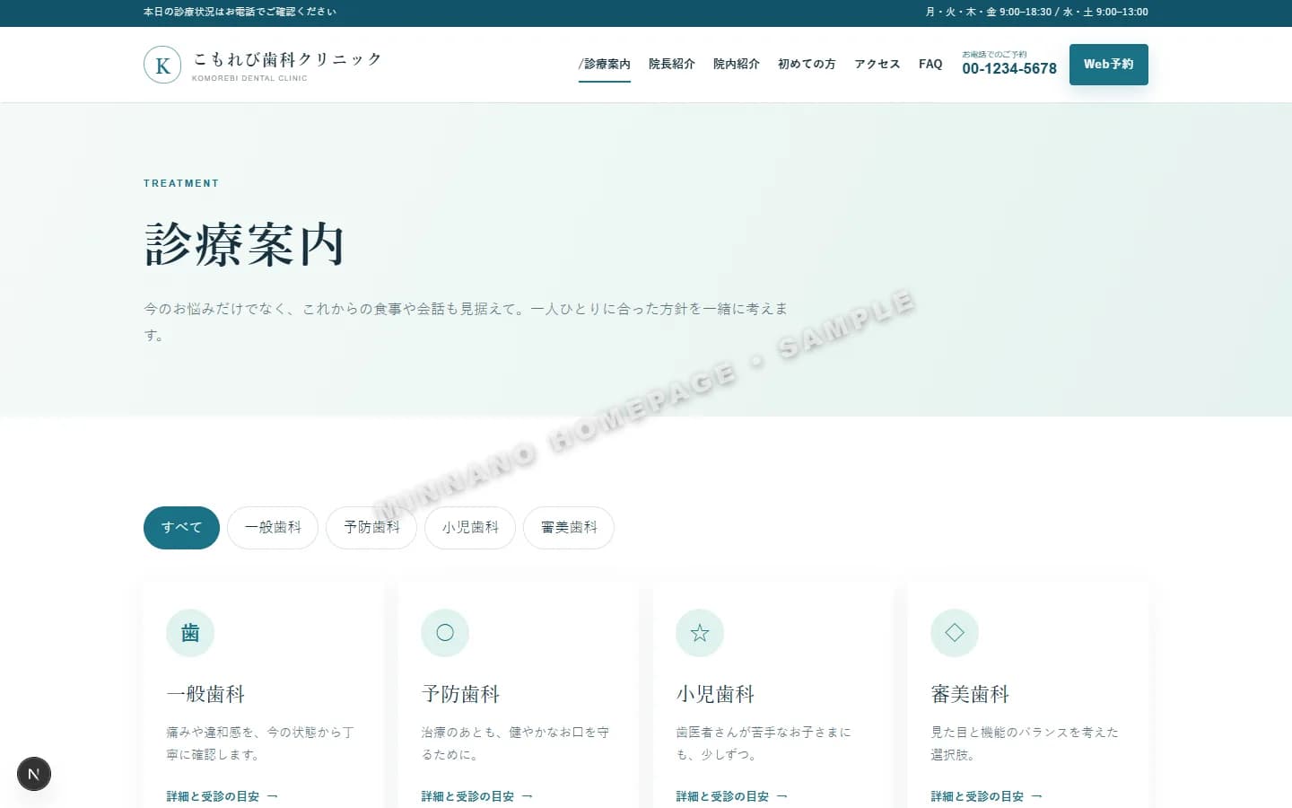1292x808 pixels.
Task: Open 初めての方 page from the nav
Action: [807, 65]
